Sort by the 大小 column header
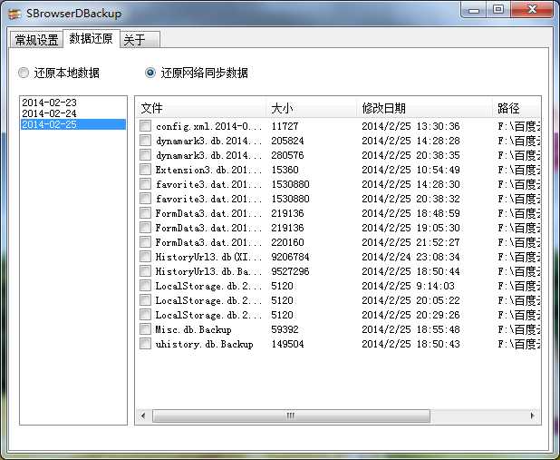The image size is (560, 460). point(312,108)
